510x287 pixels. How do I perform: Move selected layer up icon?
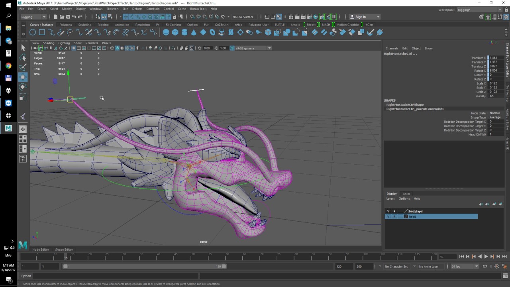[481, 204]
